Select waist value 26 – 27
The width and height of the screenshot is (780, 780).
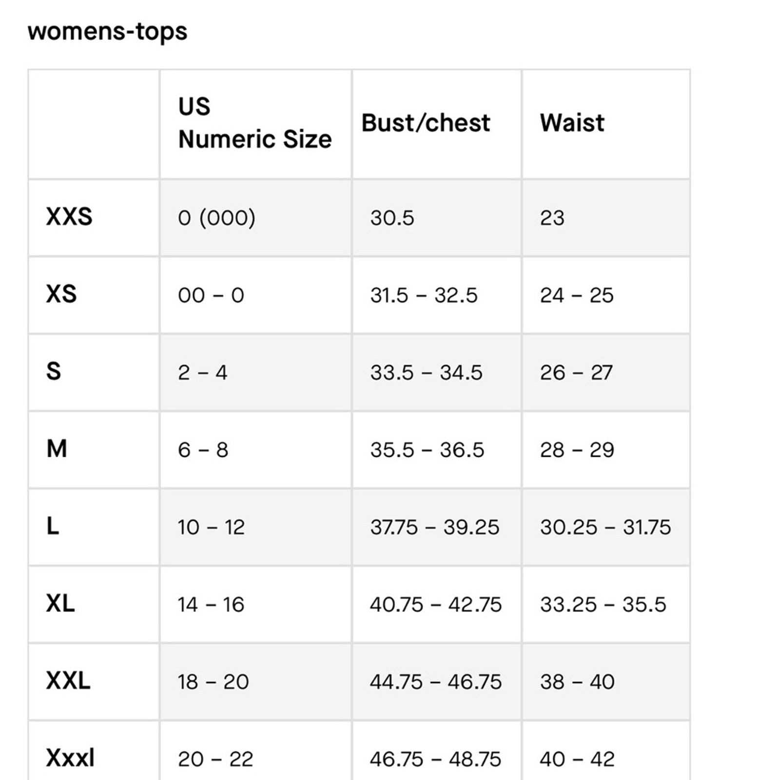point(576,372)
